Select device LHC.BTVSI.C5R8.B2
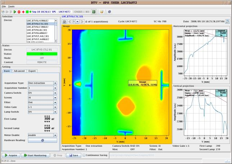 click(x=40, y=27)
